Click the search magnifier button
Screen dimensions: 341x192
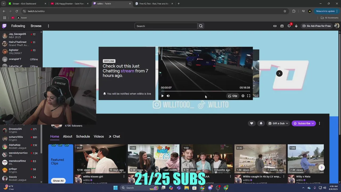tap(201, 26)
